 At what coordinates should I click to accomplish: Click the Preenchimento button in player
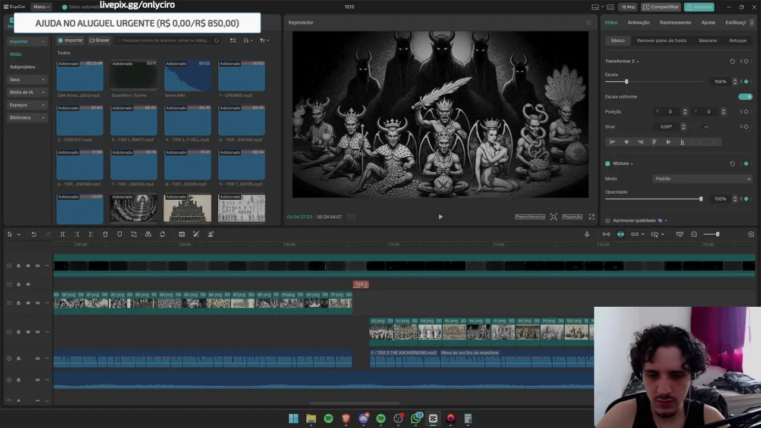tap(530, 217)
